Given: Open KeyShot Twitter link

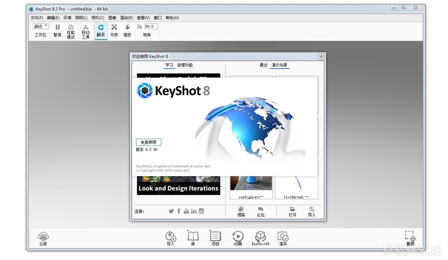Looking at the screenshot, I should click(x=171, y=211).
